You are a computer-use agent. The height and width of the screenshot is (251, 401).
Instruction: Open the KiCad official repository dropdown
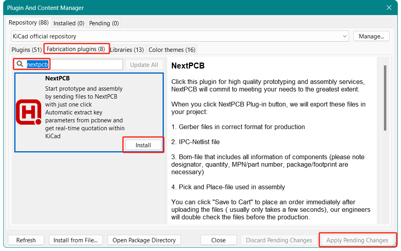click(180, 36)
